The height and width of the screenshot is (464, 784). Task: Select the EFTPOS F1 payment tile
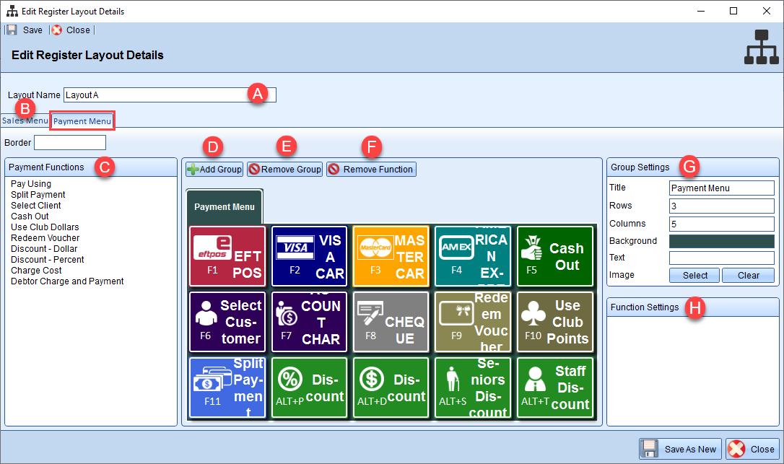point(227,256)
